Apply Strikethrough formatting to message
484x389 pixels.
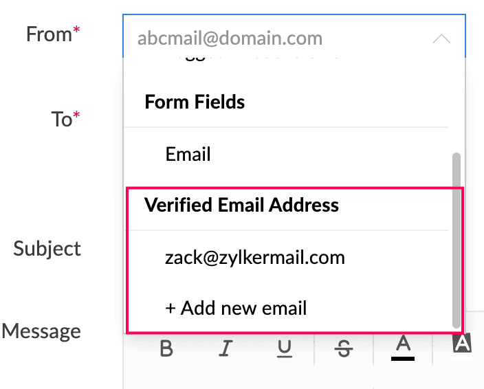tap(344, 348)
